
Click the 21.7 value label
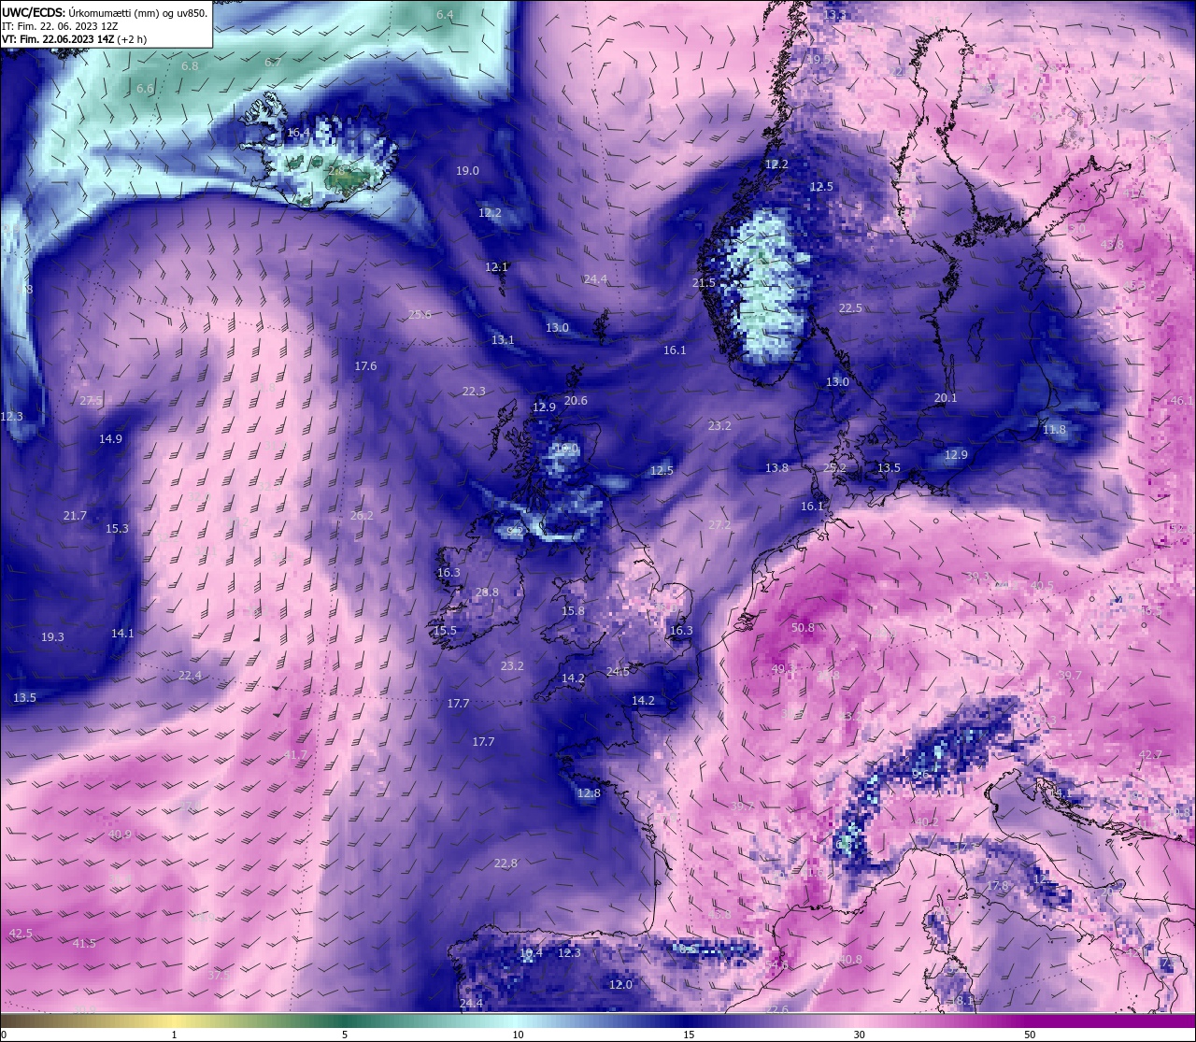click(75, 516)
